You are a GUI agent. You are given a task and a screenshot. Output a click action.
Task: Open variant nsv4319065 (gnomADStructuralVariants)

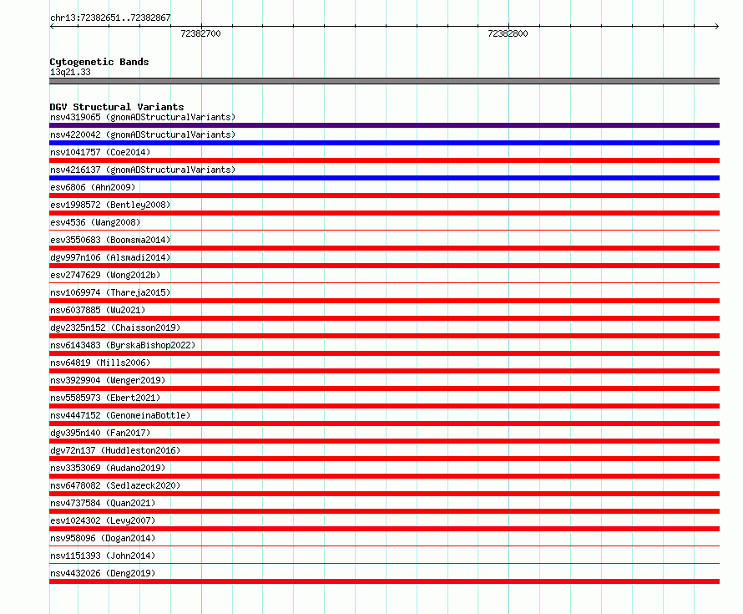143,117
